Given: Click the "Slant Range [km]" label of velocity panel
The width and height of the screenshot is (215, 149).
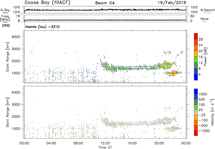Looking at the screenshot, I should [x=8, y=112].
